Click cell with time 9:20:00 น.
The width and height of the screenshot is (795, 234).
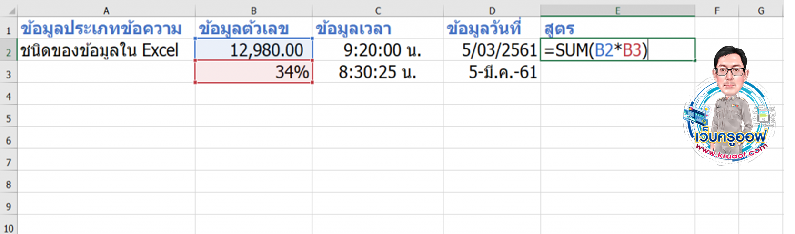[378, 50]
